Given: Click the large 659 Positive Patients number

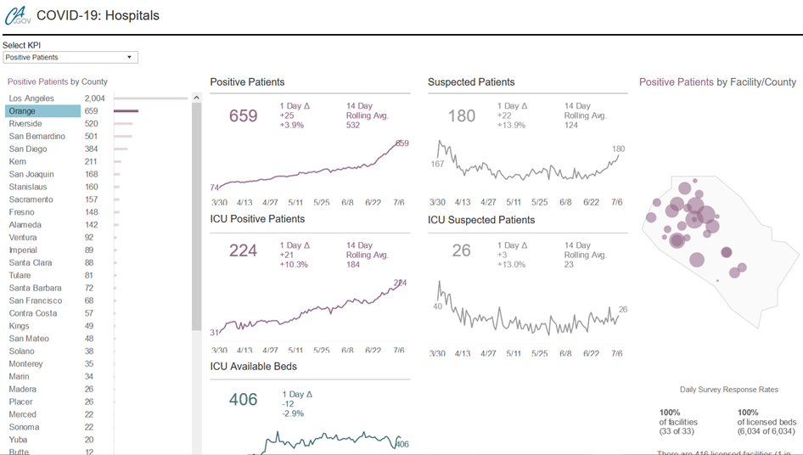Looking at the screenshot, I should [x=244, y=115].
